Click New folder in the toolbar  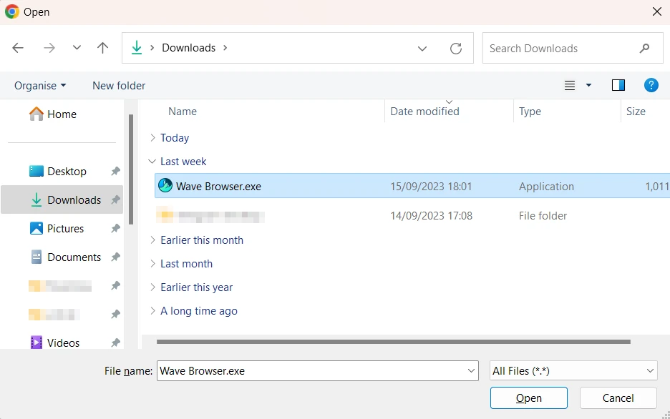point(119,85)
